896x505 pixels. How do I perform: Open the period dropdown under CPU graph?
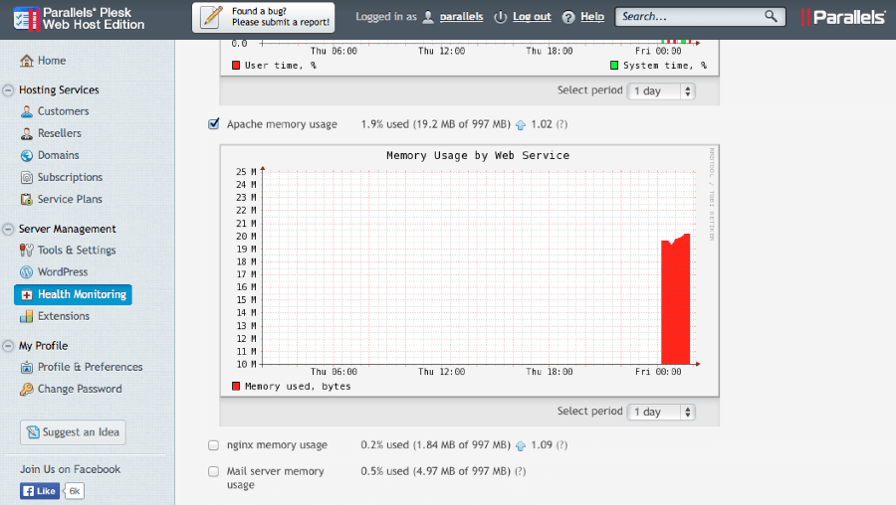[661, 90]
